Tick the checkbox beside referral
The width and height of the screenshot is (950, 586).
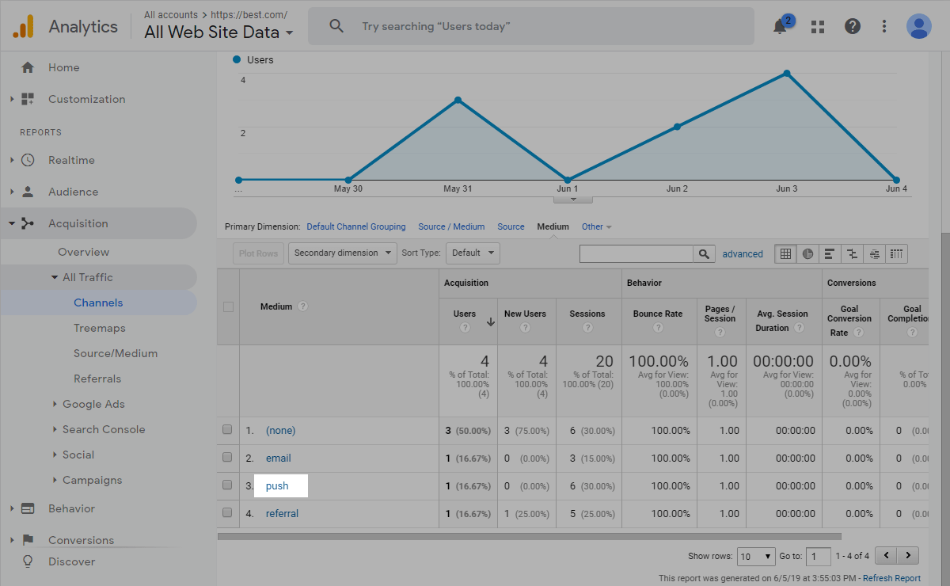pos(227,513)
